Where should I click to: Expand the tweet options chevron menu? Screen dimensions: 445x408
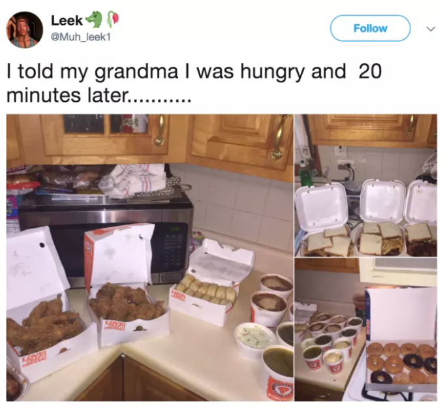[x=431, y=29]
